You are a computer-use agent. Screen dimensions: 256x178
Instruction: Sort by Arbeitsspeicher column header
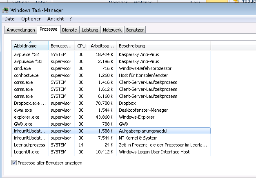point(102,46)
